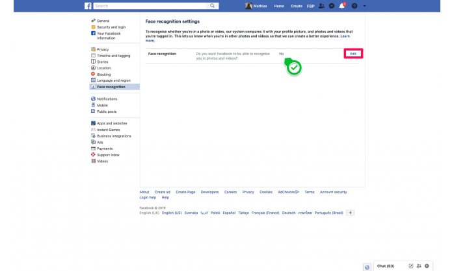This screenshot has height=271, width=454.
Task: Click the new message compose icon
Action: point(411,266)
